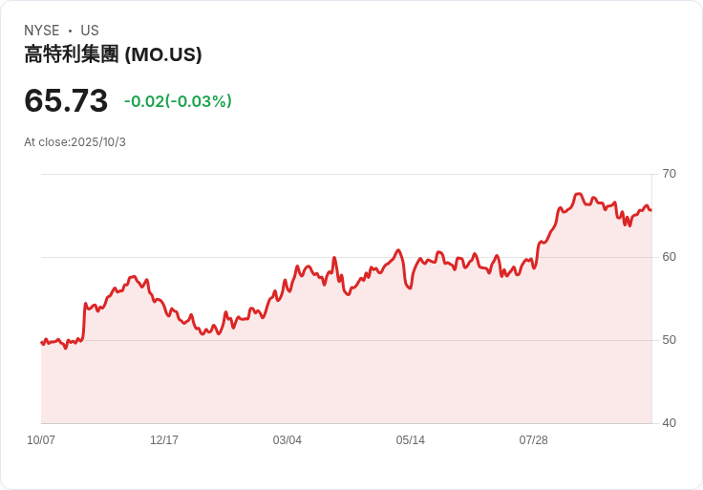703x490 pixels.
Task: Select the -0.02(-0.03%) price change text
Action: 178,101
